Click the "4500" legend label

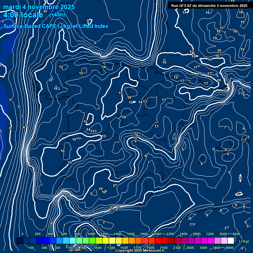[236, 234]
